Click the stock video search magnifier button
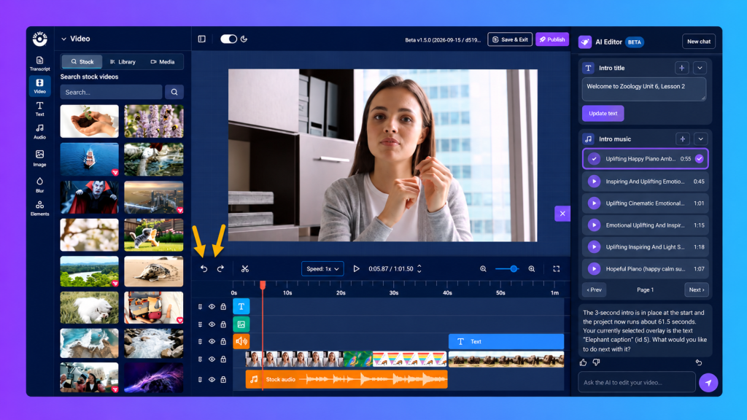The image size is (747, 420). pos(174,92)
